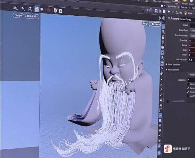The image size is (195, 158).
Task: Enable the Output Attribute checkbox
Action: click(168, 101)
